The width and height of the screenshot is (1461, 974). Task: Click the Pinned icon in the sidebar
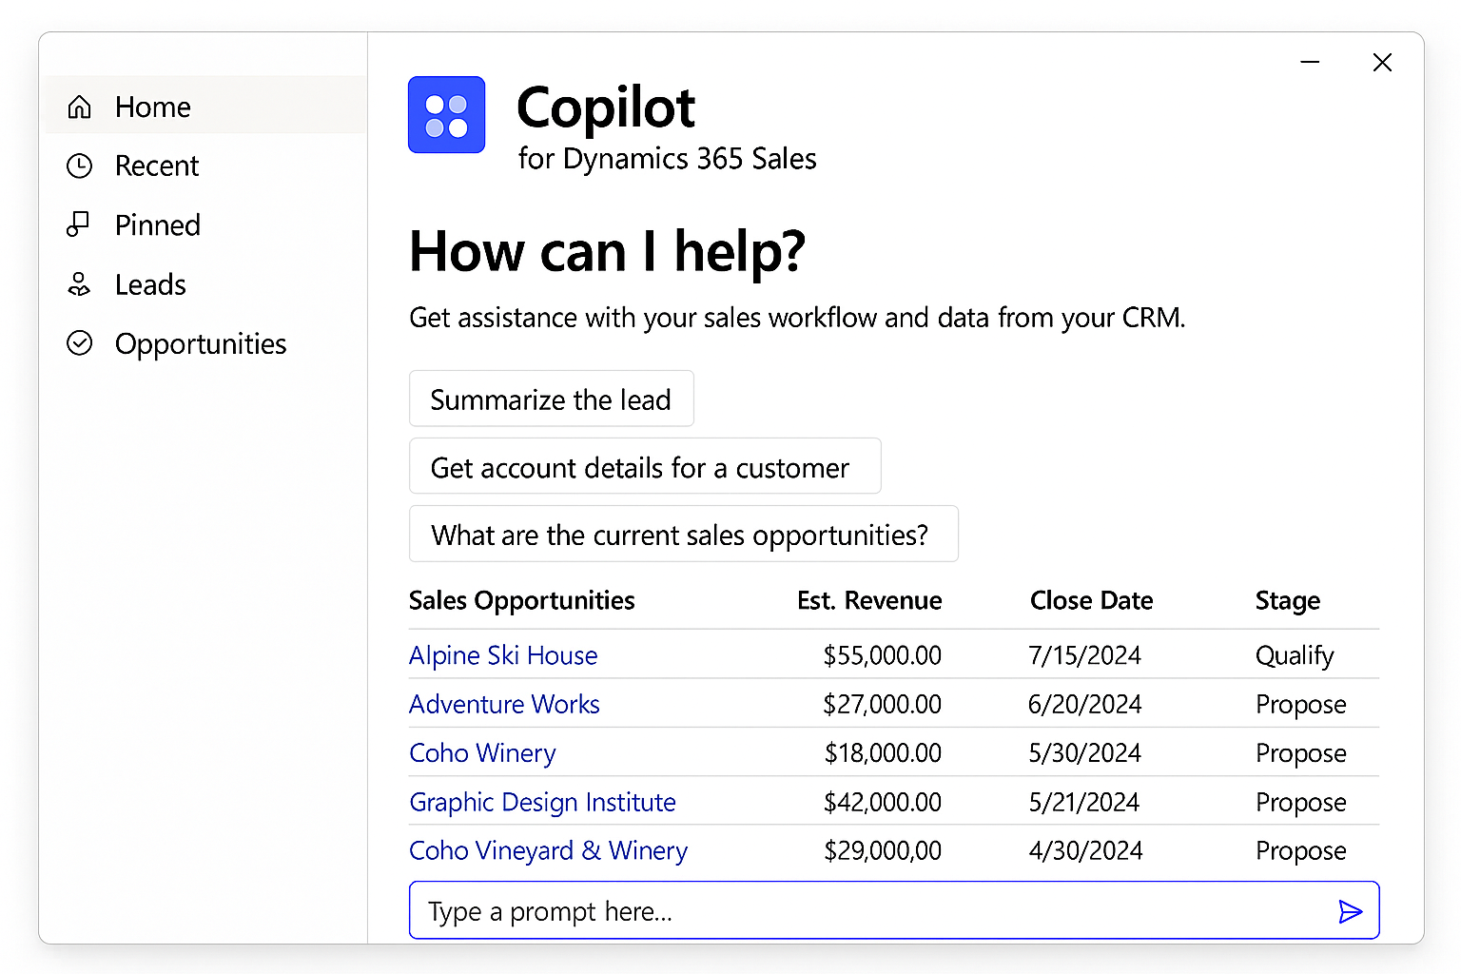tap(80, 224)
